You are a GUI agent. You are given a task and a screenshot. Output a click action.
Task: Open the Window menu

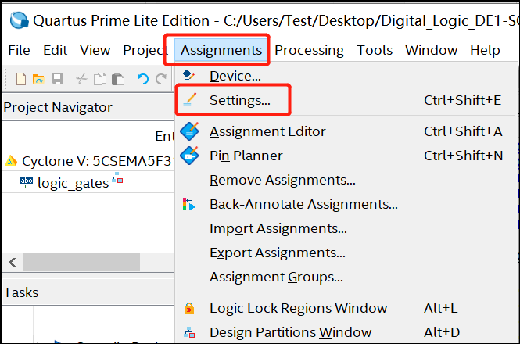coord(431,50)
